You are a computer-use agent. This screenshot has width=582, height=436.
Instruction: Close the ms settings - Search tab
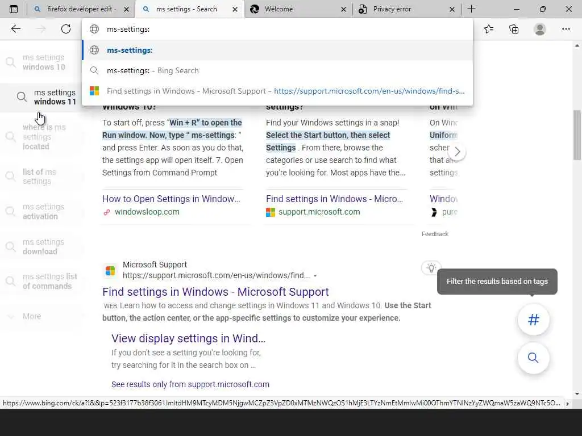click(235, 9)
